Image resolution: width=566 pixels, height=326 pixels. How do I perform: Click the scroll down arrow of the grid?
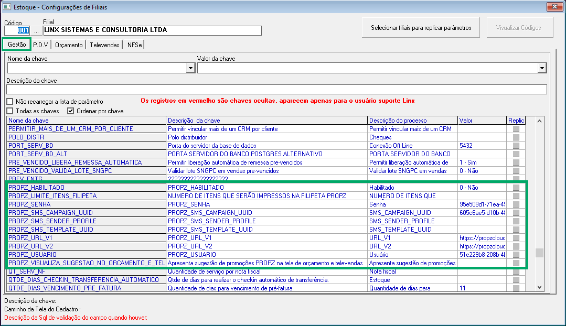539,287
